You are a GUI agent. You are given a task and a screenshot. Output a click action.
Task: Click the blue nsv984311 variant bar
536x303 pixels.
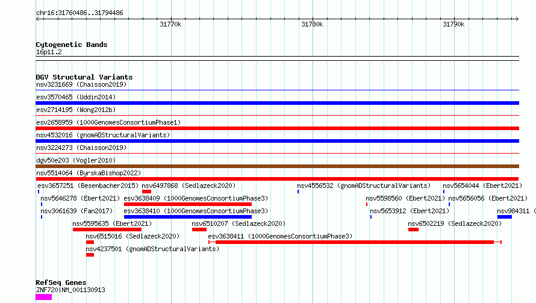505,217
